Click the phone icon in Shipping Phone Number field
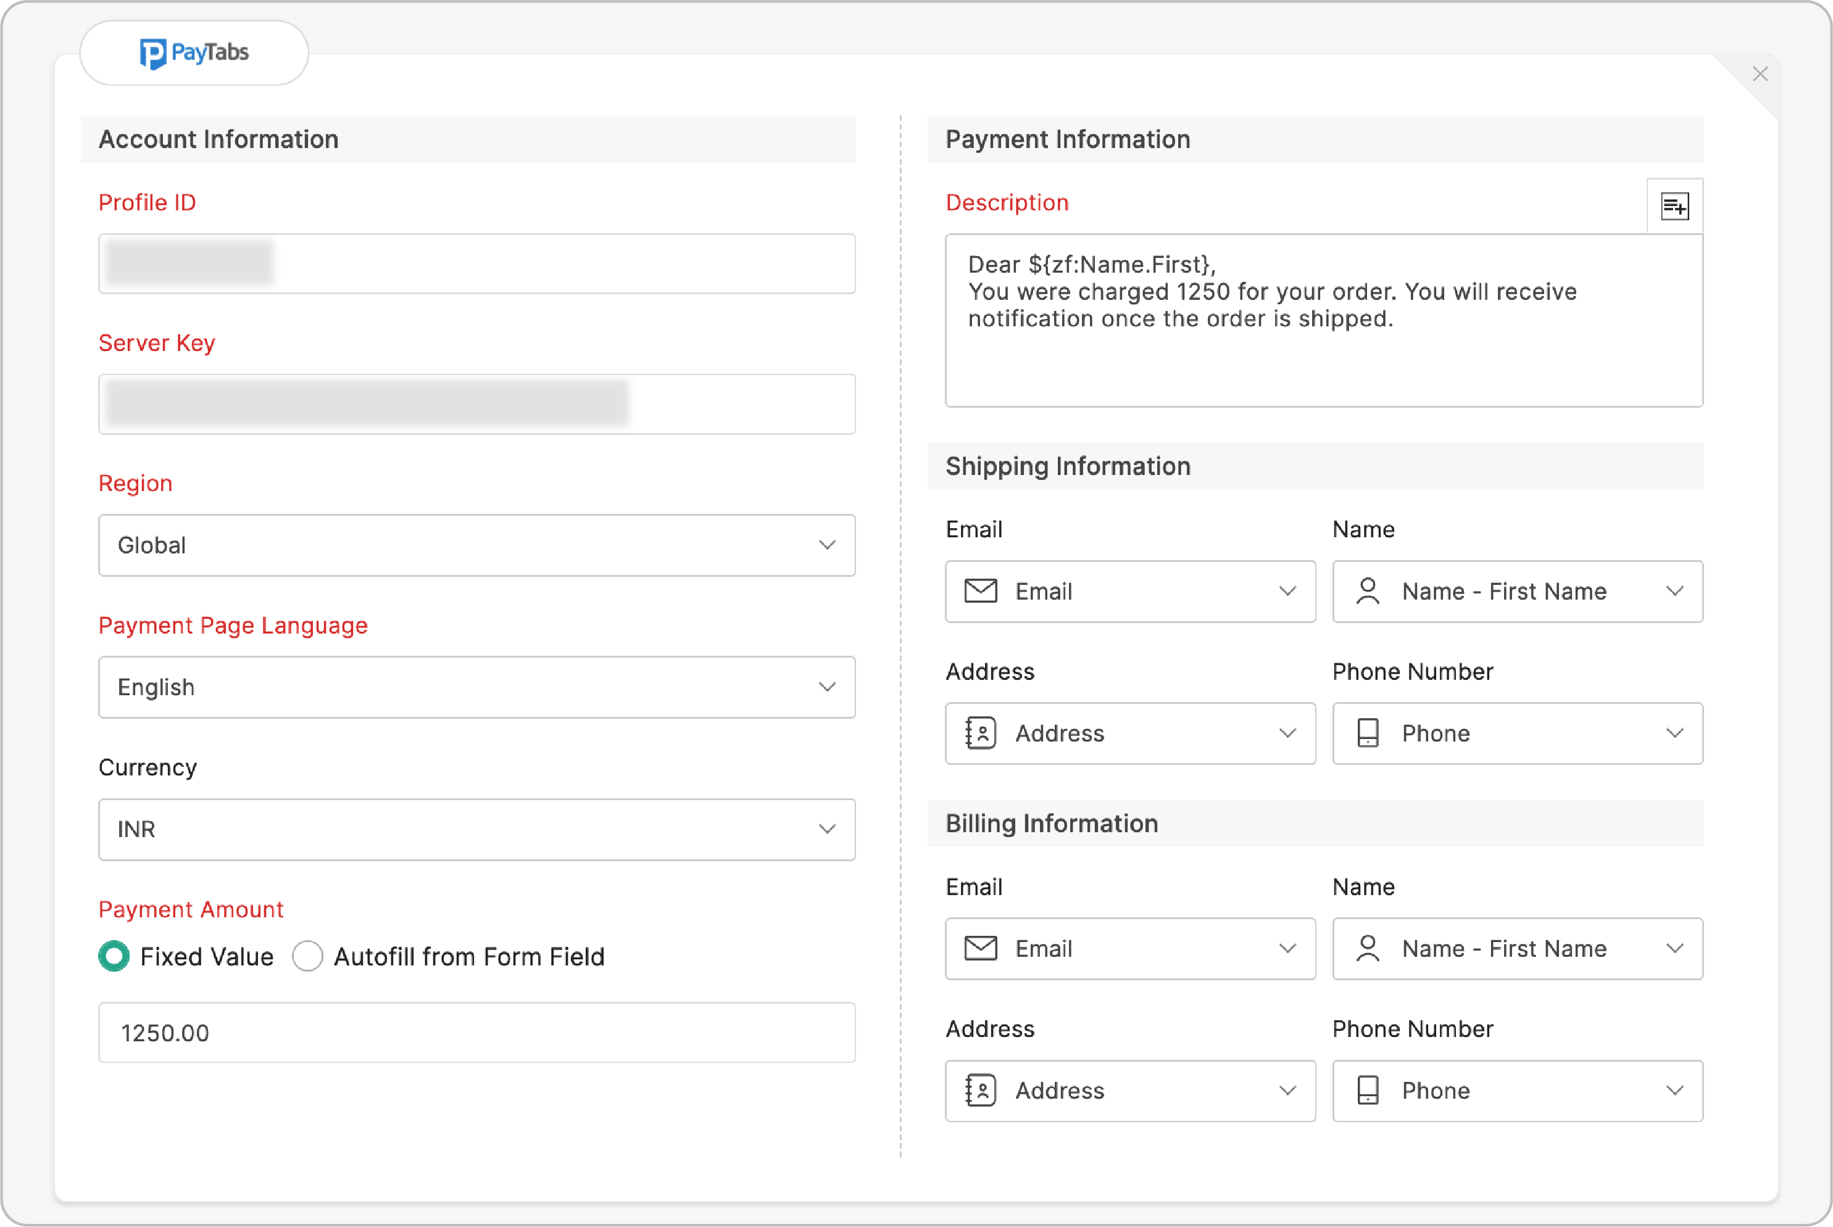1833x1227 pixels. (1368, 733)
